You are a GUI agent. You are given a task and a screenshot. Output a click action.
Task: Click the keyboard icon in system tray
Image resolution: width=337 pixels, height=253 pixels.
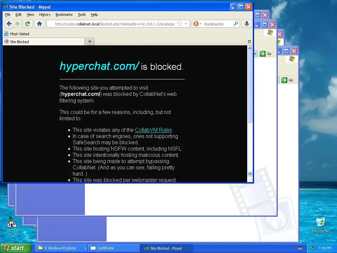pos(300,248)
